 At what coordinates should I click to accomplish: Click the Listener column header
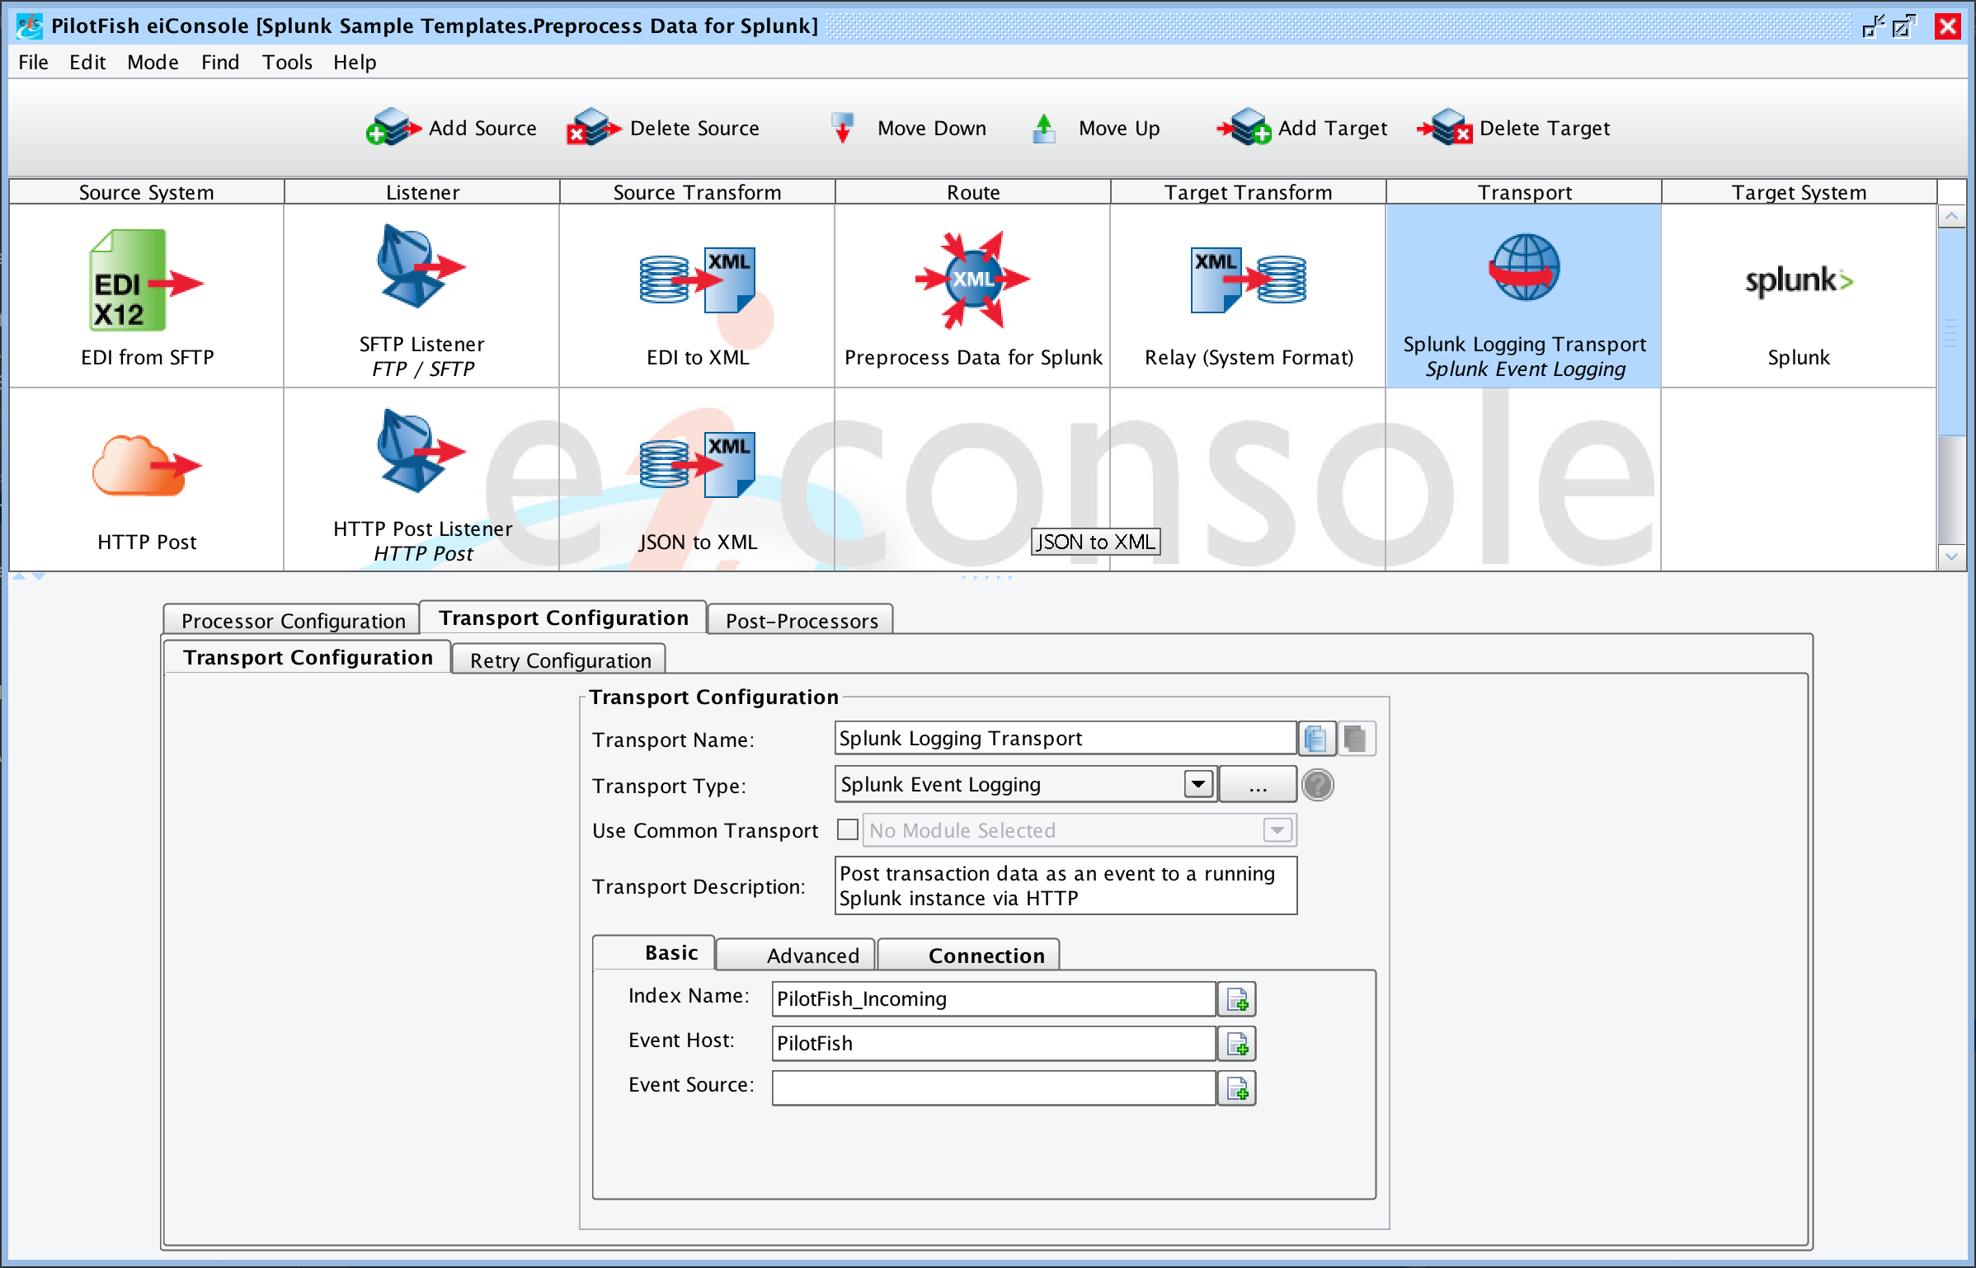click(x=422, y=192)
